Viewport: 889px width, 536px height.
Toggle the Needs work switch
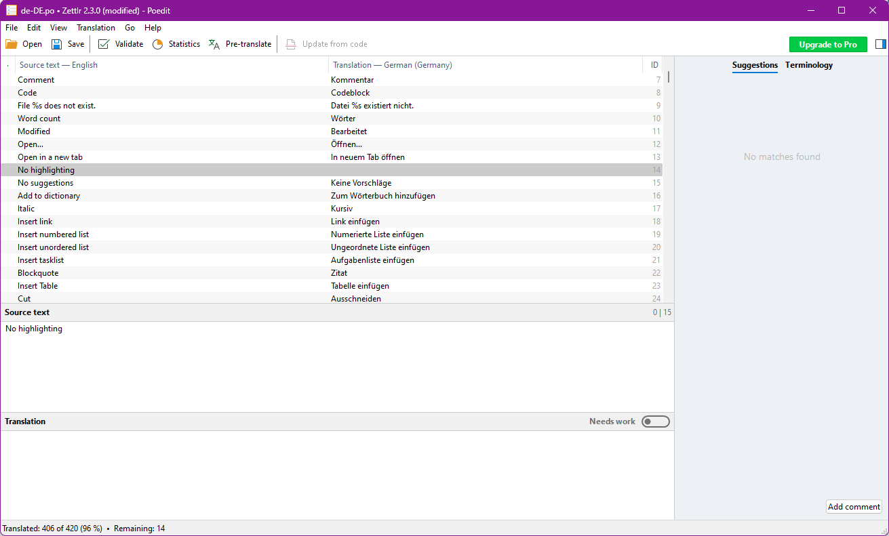(x=656, y=421)
